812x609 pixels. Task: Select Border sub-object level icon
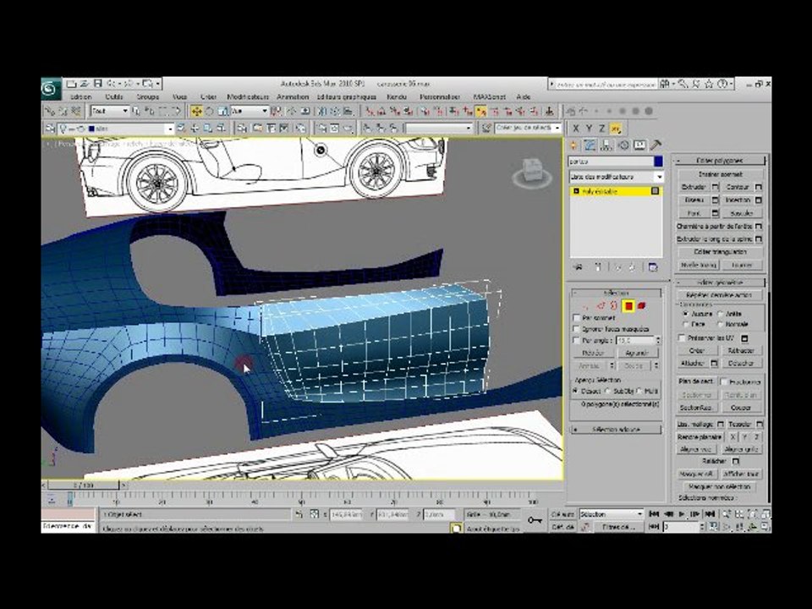(x=614, y=306)
